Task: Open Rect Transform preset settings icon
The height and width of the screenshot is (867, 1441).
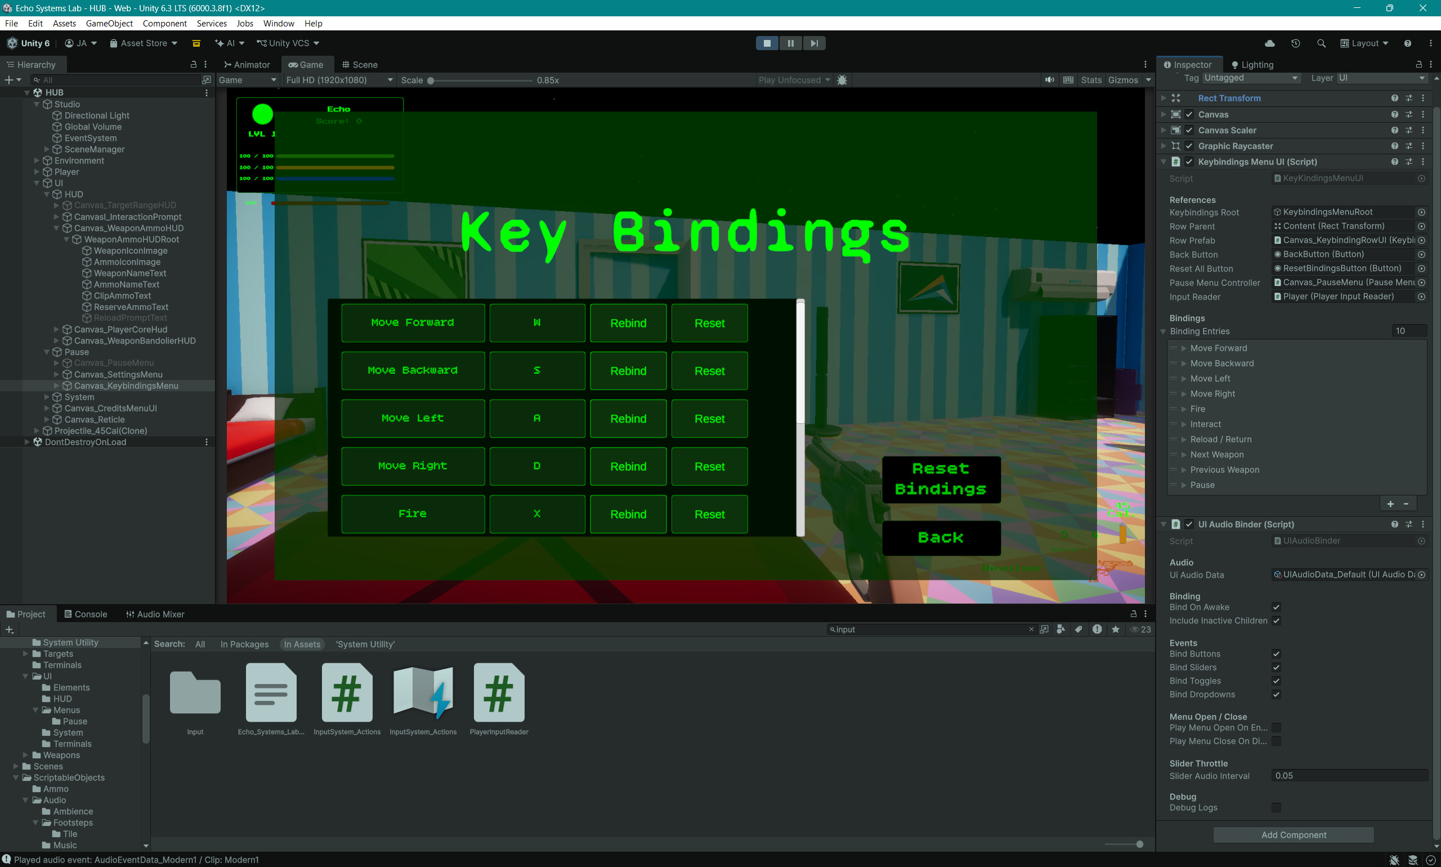Action: (1409, 98)
